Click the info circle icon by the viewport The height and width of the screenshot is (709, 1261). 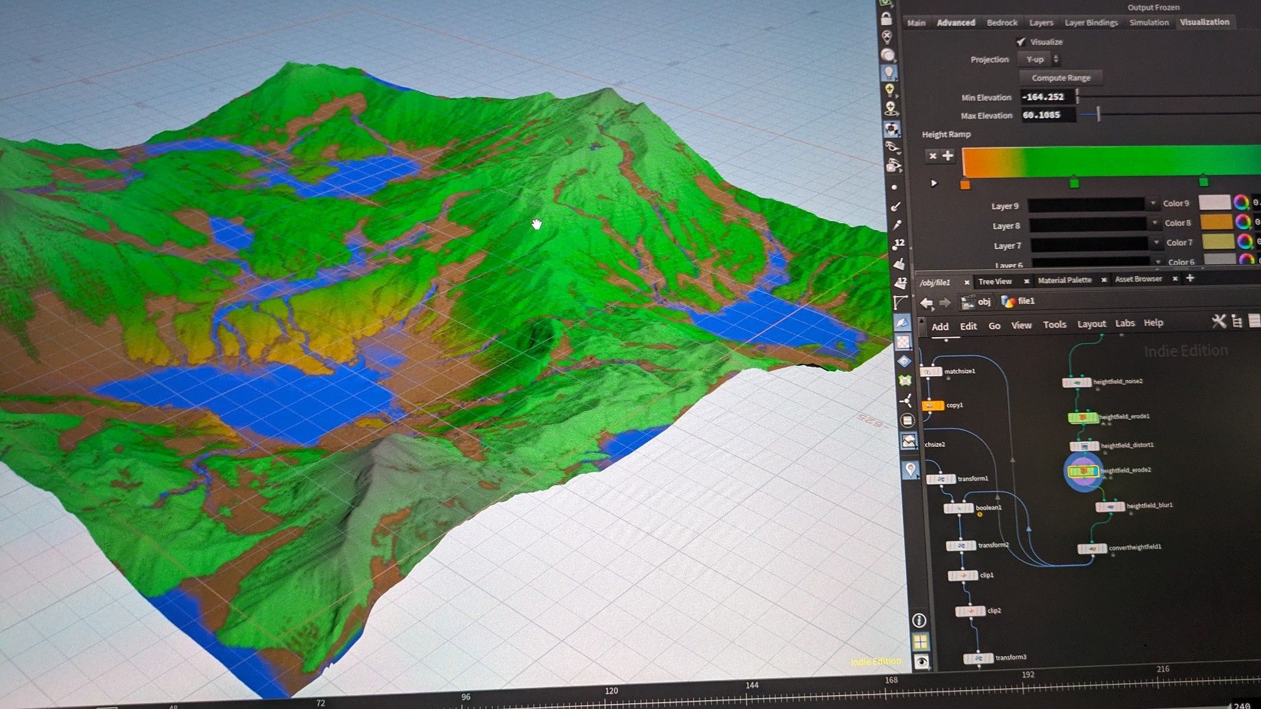pyautogui.click(x=919, y=621)
